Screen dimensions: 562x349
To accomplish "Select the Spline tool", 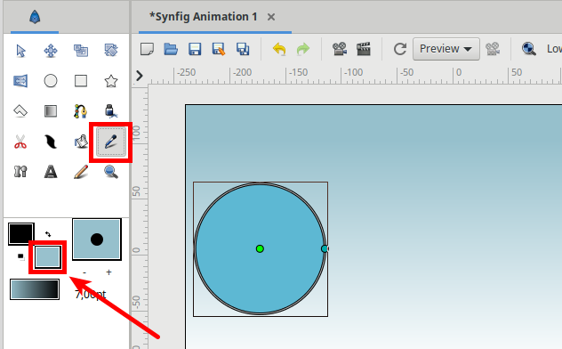I will pos(81,111).
